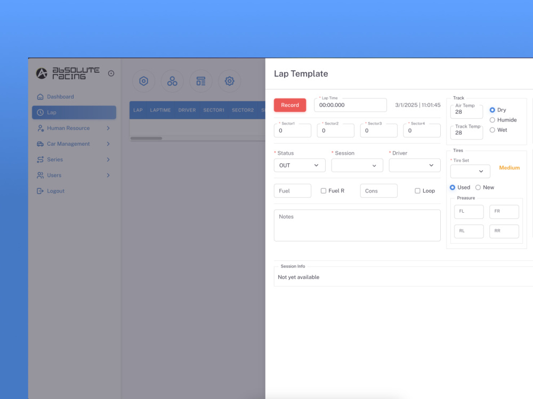Click the Human Resource person icon
The height and width of the screenshot is (399, 533).
pyautogui.click(x=40, y=128)
